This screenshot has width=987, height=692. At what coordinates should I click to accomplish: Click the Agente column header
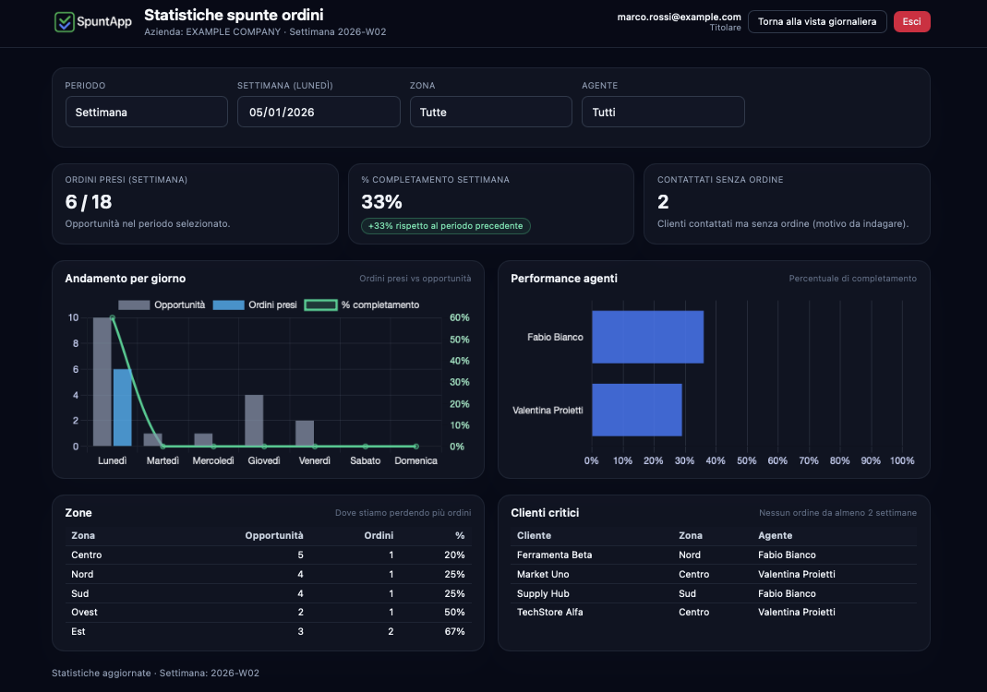coord(776,535)
